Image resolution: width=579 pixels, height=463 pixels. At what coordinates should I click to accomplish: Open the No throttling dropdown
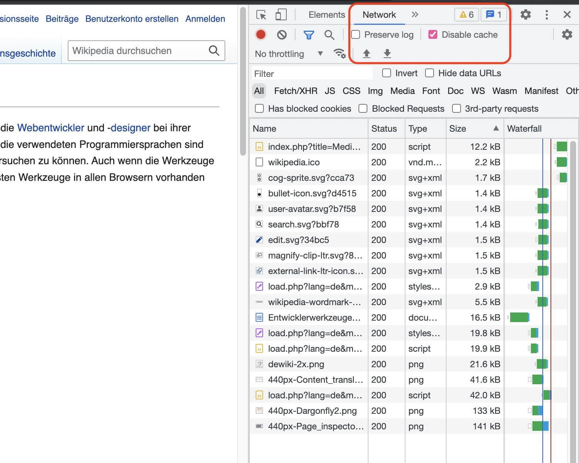pyautogui.click(x=289, y=54)
